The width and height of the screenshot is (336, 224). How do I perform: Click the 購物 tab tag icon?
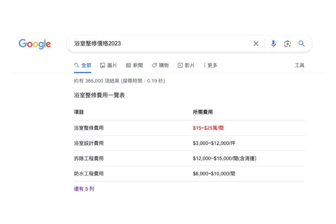[x=154, y=65]
